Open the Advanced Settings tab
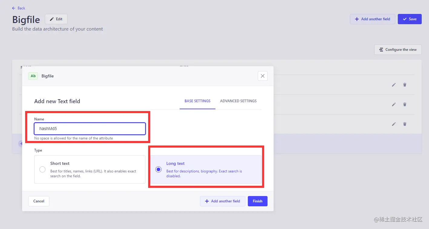Image resolution: width=429 pixels, height=229 pixels. click(x=238, y=101)
